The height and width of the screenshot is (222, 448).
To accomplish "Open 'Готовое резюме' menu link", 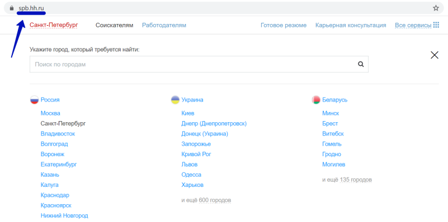I will [284, 25].
